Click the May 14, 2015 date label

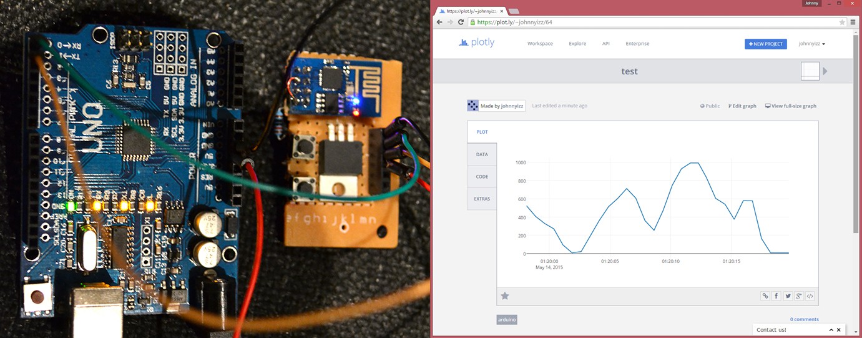pyautogui.click(x=549, y=267)
